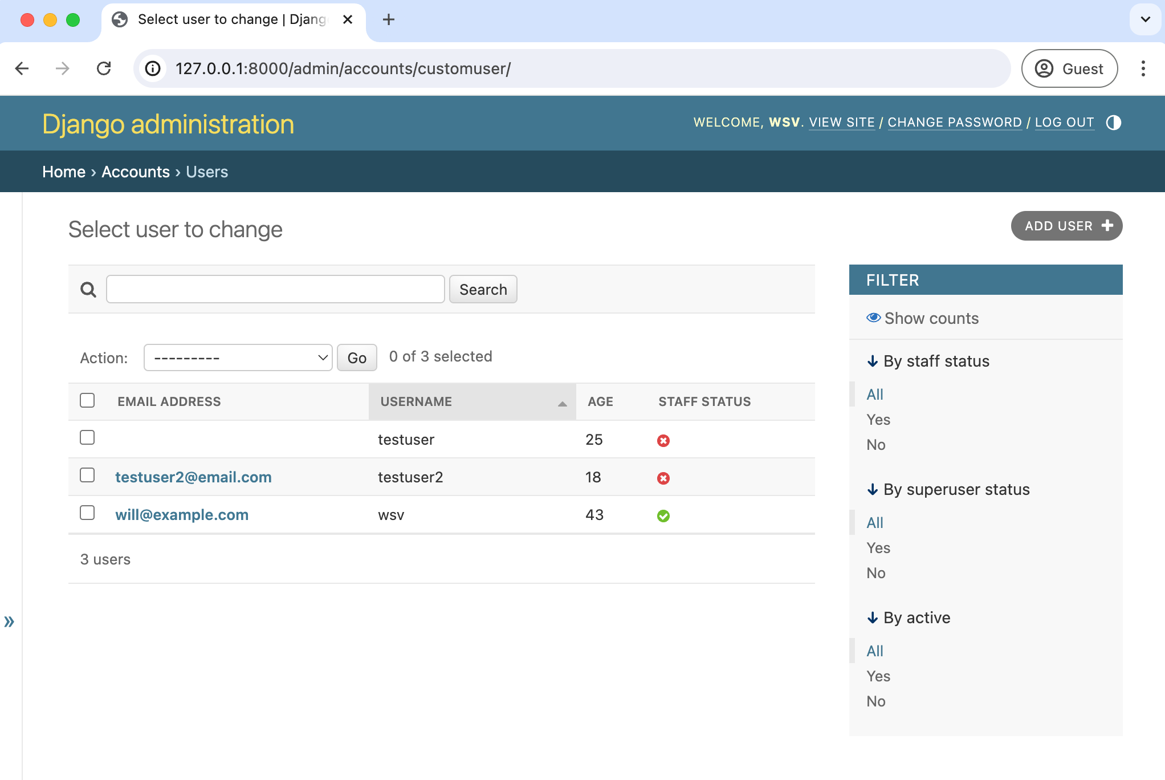Filter staff status by Yes
This screenshot has height=780, width=1165.
click(878, 420)
